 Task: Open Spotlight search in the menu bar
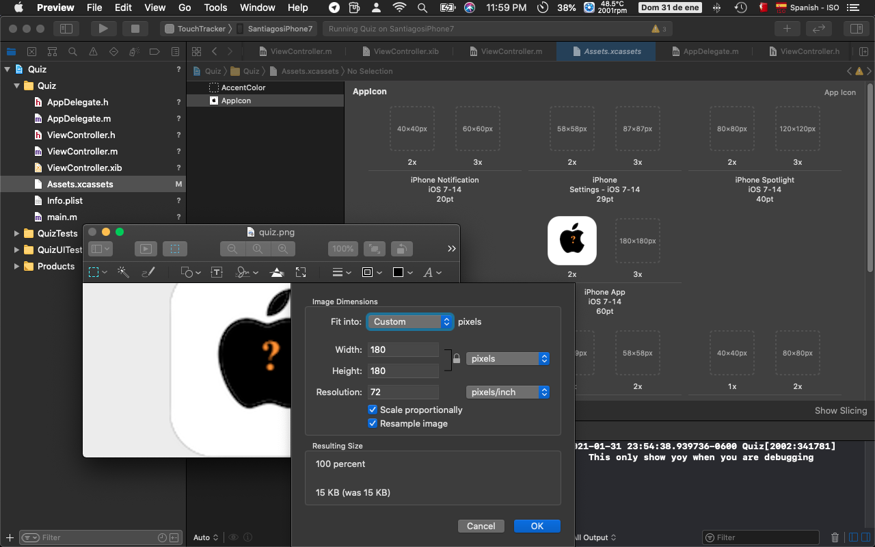coord(422,8)
